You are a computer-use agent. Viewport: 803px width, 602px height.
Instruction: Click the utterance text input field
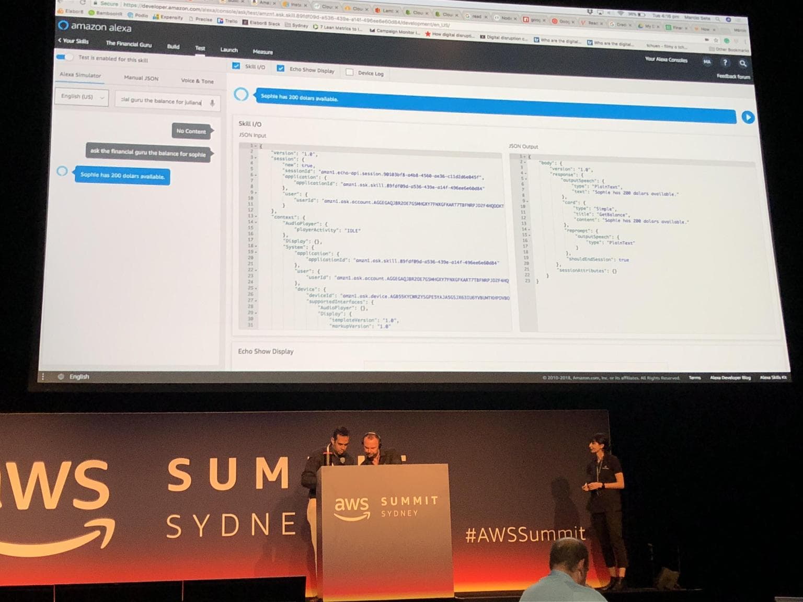tap(167, 101)
